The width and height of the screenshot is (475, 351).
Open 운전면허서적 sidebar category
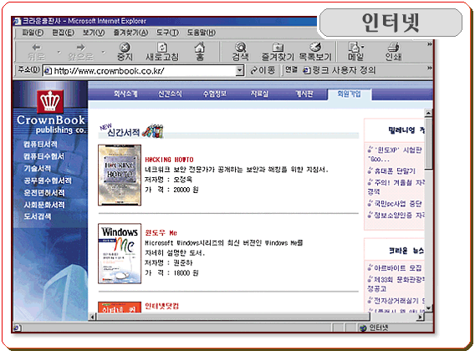[44, 193]
